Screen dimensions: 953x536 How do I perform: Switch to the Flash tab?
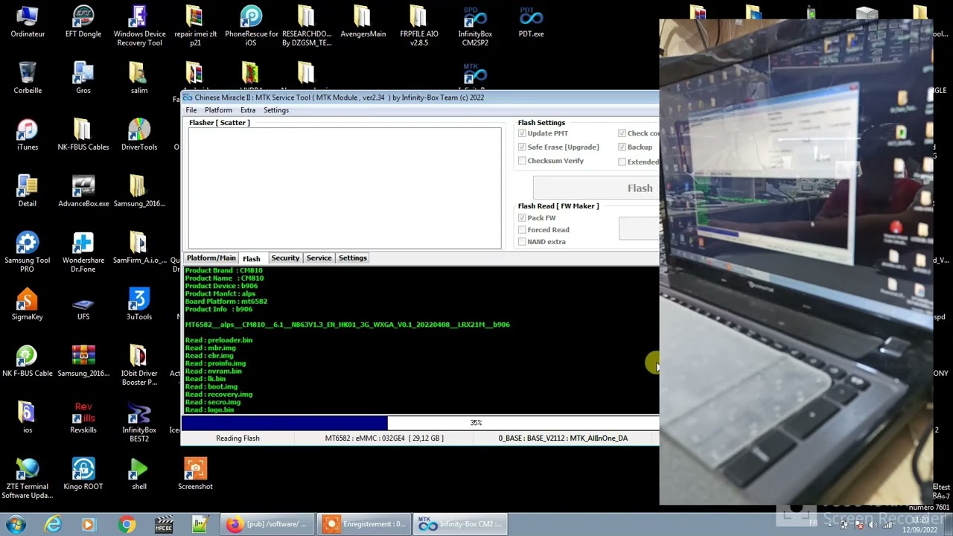point(252,258)
